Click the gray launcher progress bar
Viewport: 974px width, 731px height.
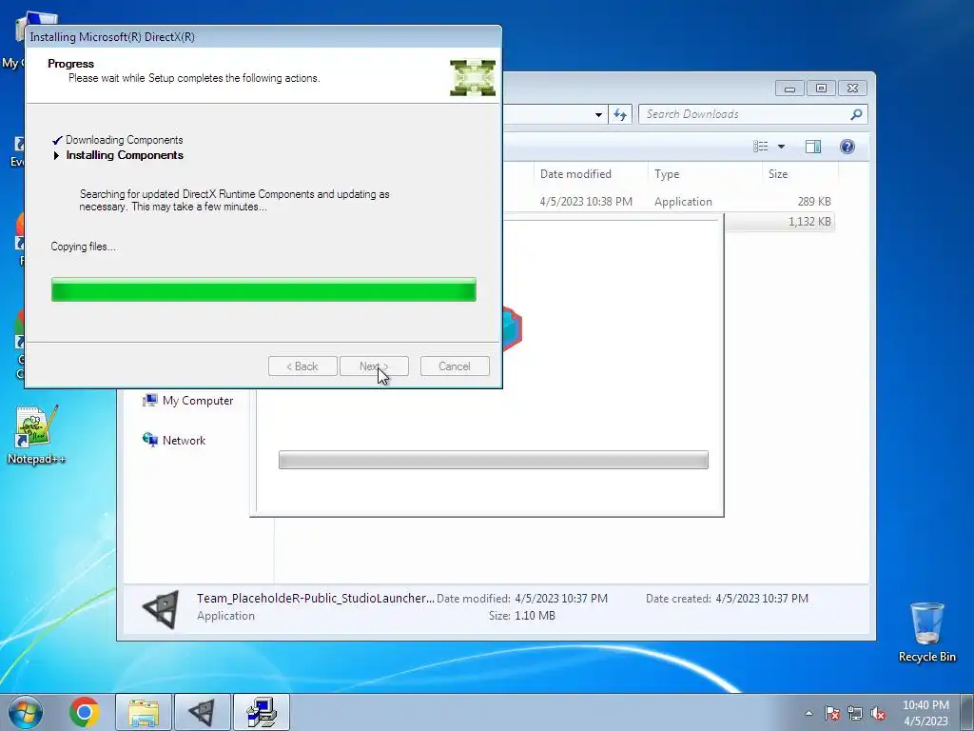[x=494, y=460]
